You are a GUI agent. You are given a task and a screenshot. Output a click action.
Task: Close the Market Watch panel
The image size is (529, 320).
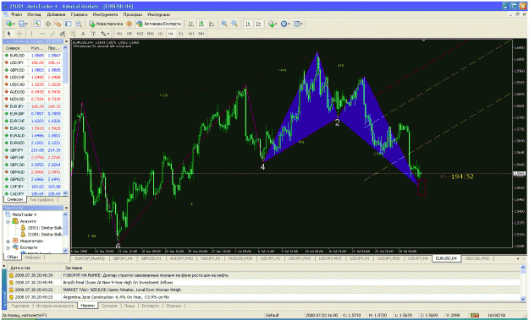point(67,41)
